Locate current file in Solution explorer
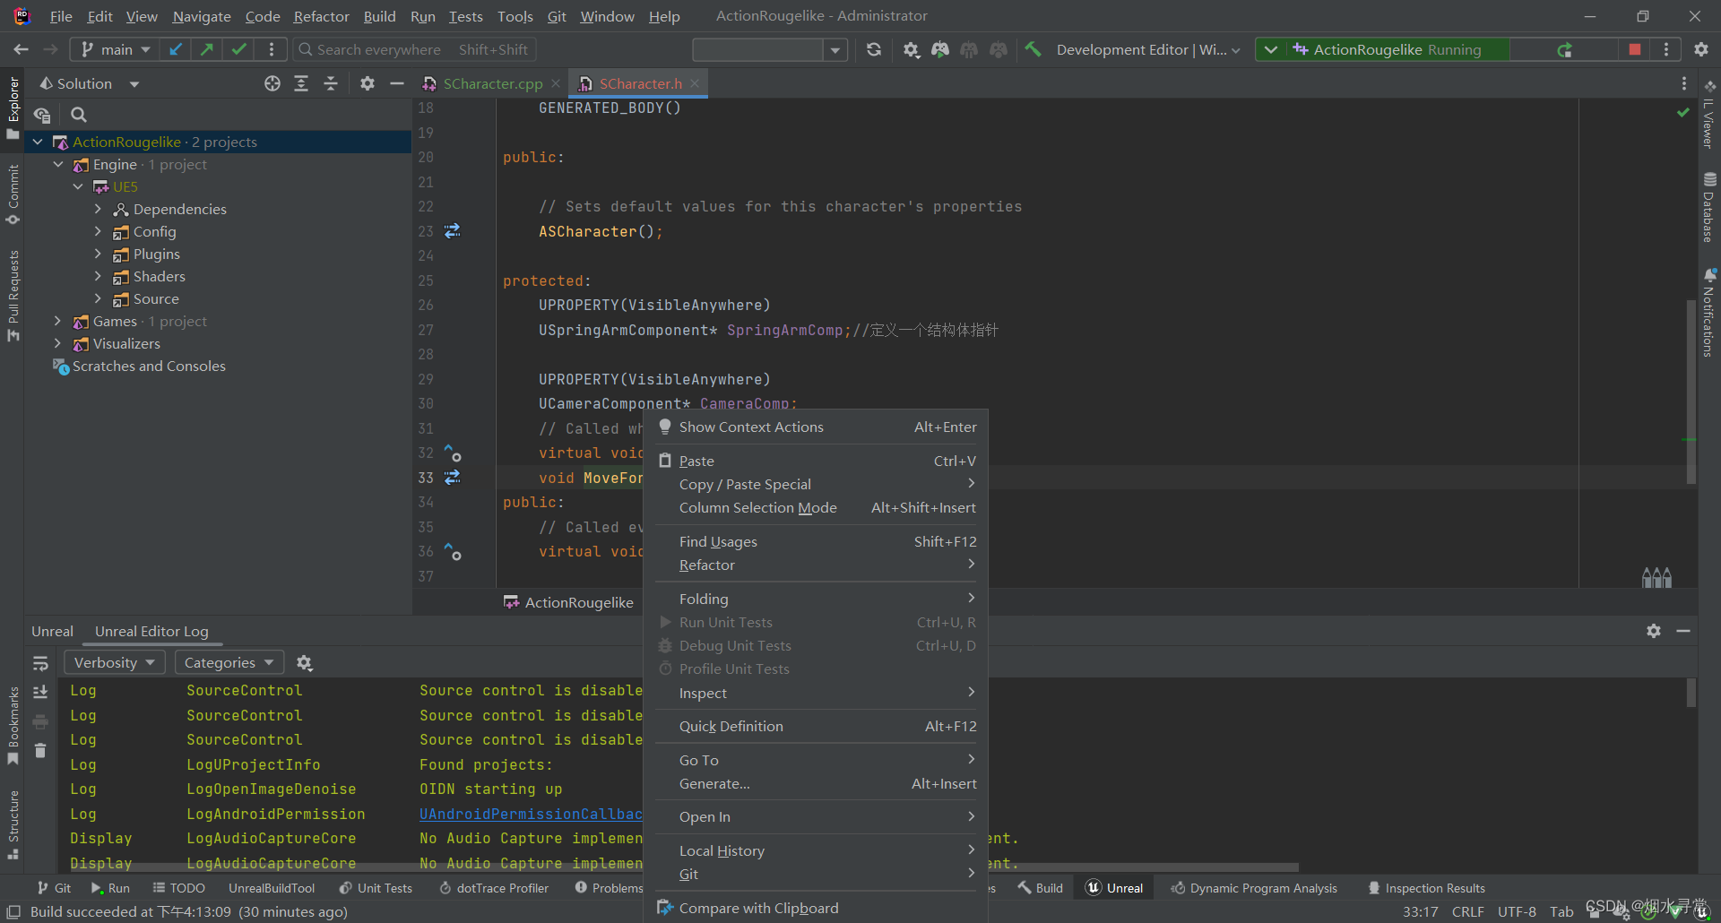1721x923 pixels. click(272, 83)
